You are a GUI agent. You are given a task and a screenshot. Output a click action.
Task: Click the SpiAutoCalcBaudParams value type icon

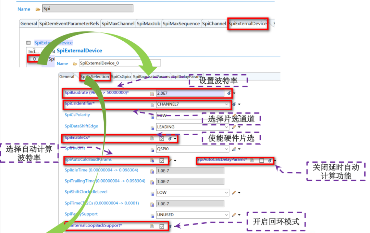152,161
